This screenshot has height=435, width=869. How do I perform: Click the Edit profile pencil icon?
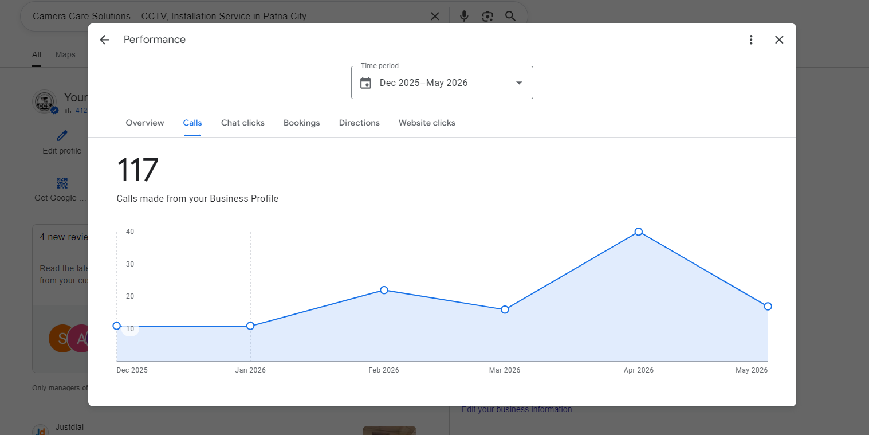click(x=62, y=136)
